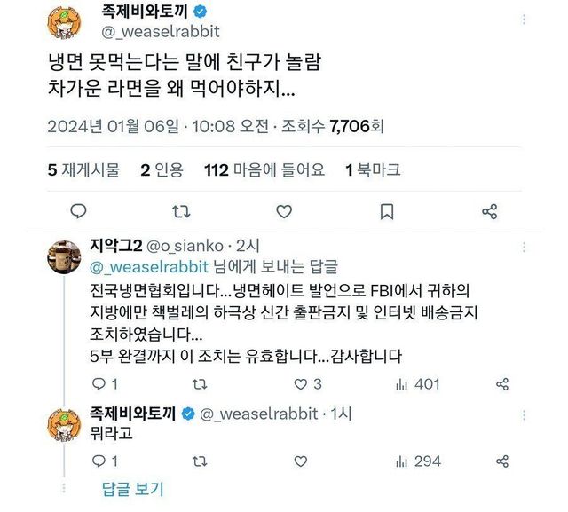Reply to the main tweet
The image size is (568, 512).
[x=78, y=211]
